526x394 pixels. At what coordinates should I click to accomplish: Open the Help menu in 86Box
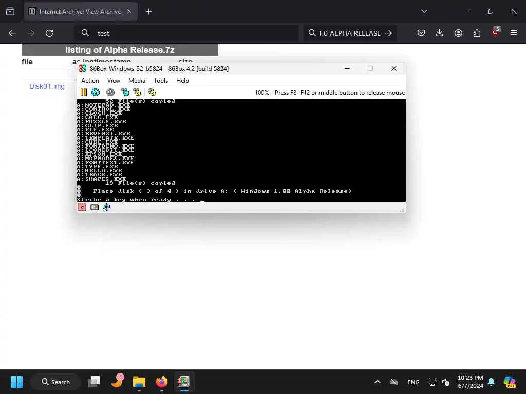pos(182,81)
